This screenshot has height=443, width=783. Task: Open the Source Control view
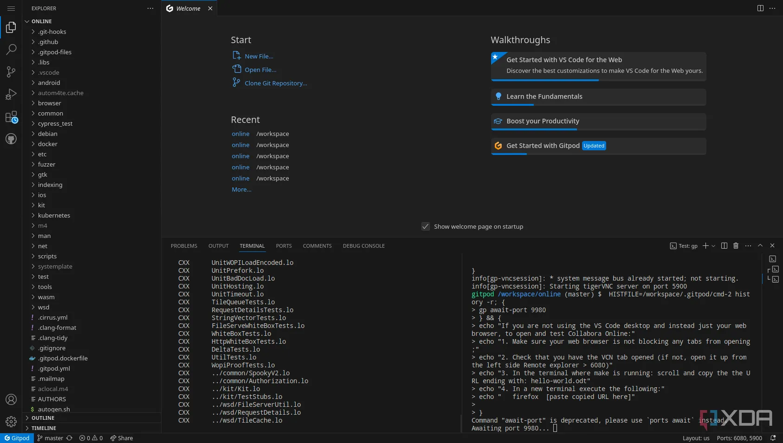[x=11, y=72]
